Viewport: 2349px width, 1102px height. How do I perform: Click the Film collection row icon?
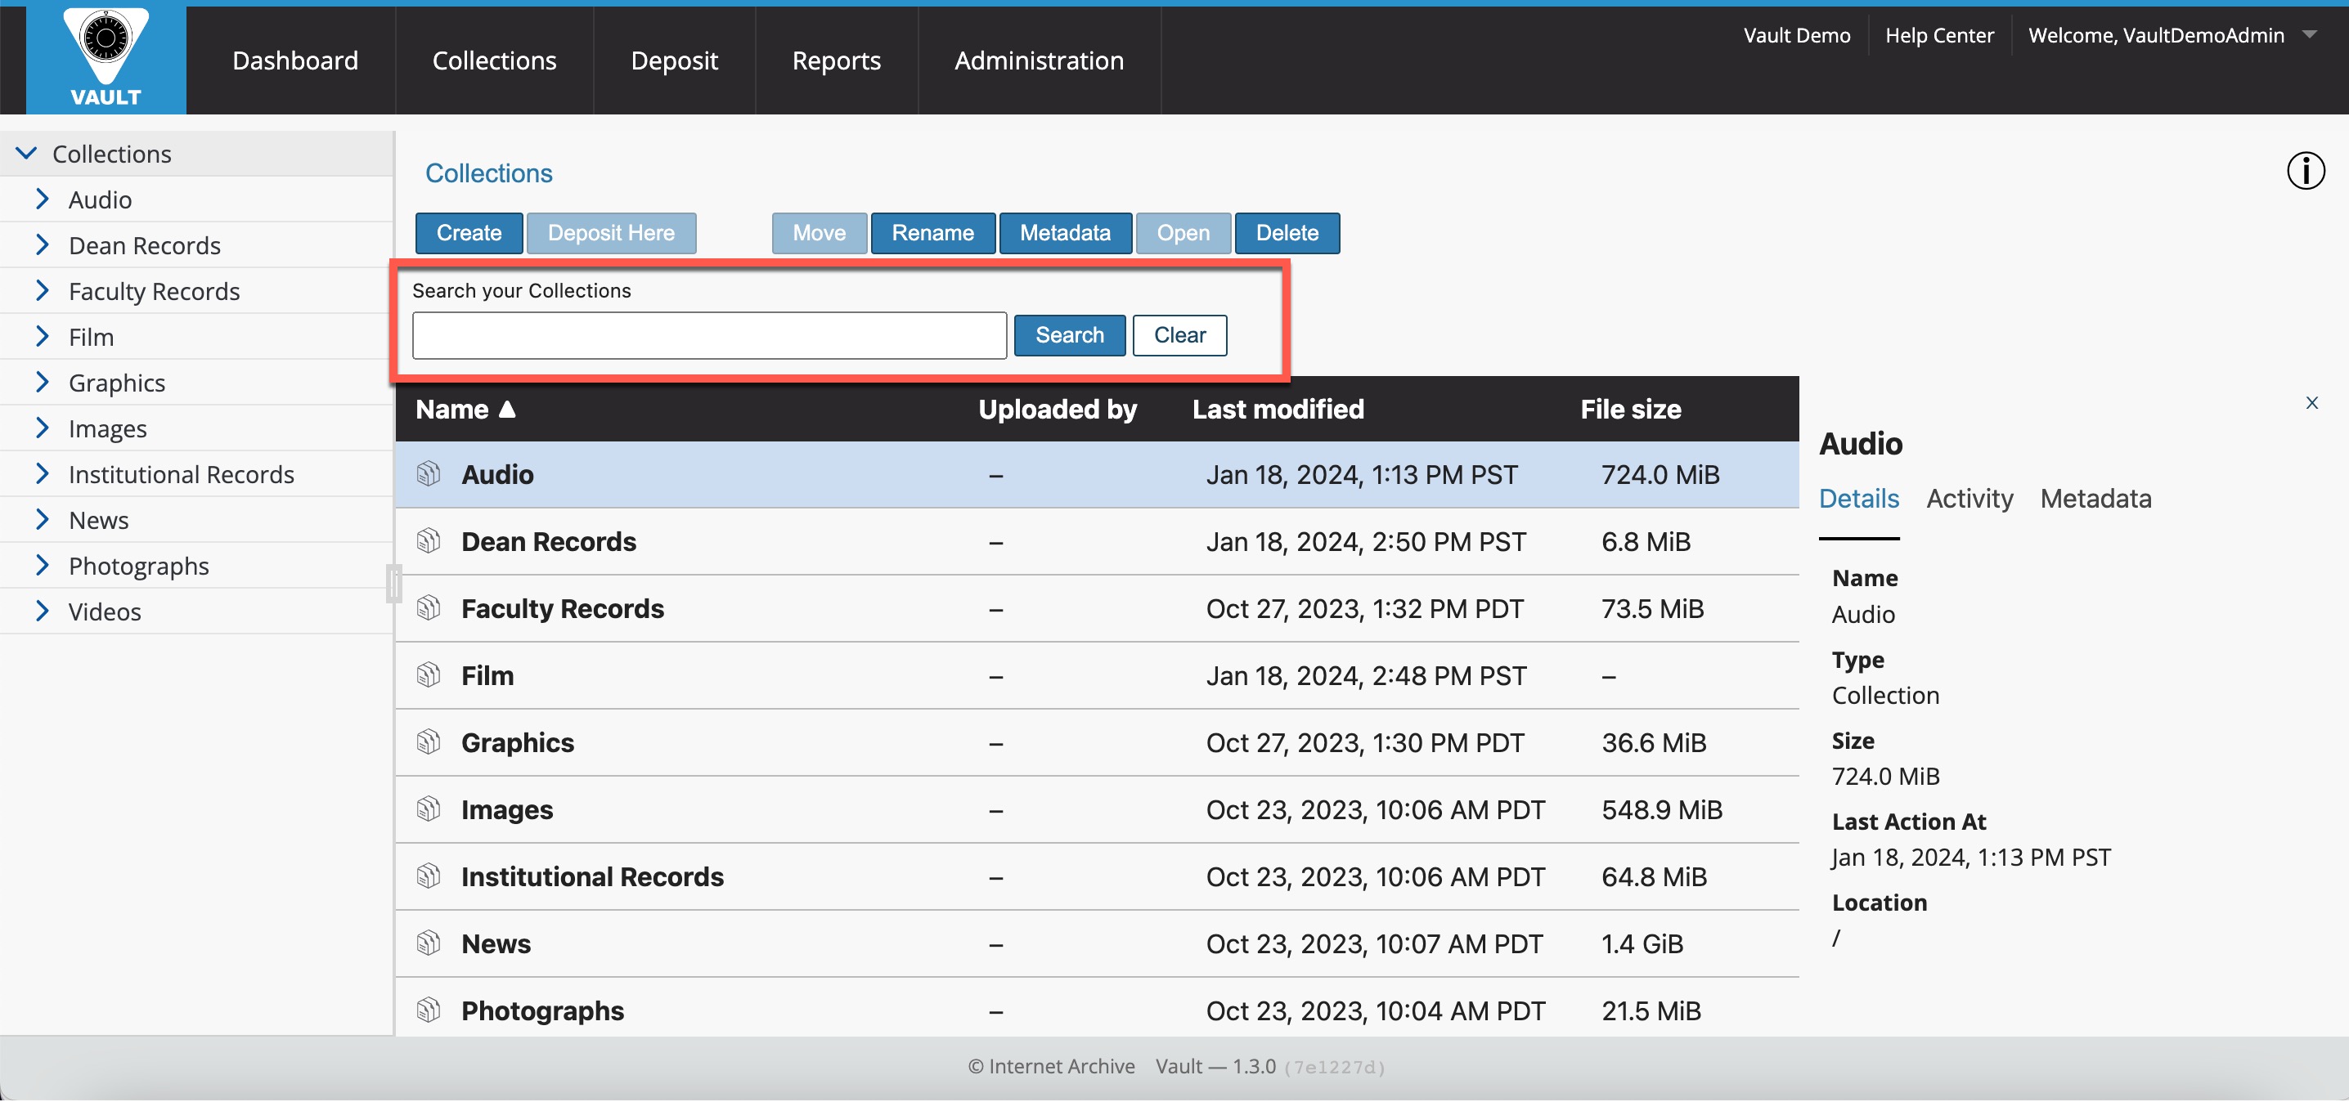(429, 675)
